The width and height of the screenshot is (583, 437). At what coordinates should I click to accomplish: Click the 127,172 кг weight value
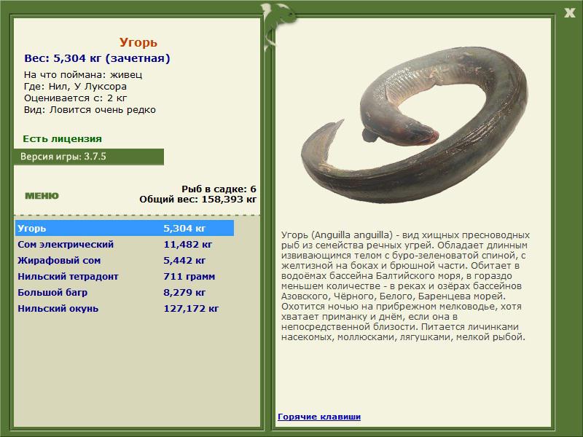coord(191,308)
